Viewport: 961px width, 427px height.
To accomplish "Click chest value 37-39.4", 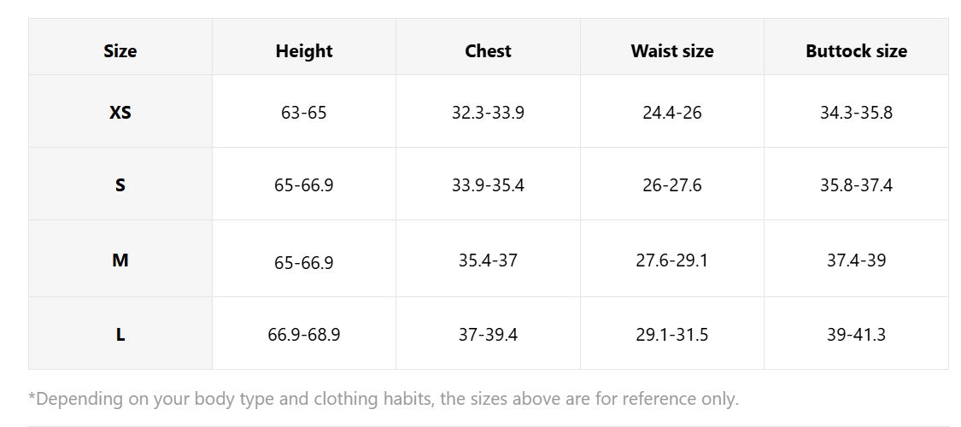I will 488,335.
